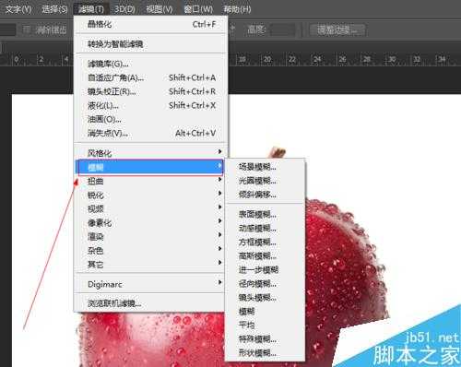Viewport: 461px width, 367px height.
Task: Select 进一步模糊 in blur submenu
Action: click(x=266, y=269)
